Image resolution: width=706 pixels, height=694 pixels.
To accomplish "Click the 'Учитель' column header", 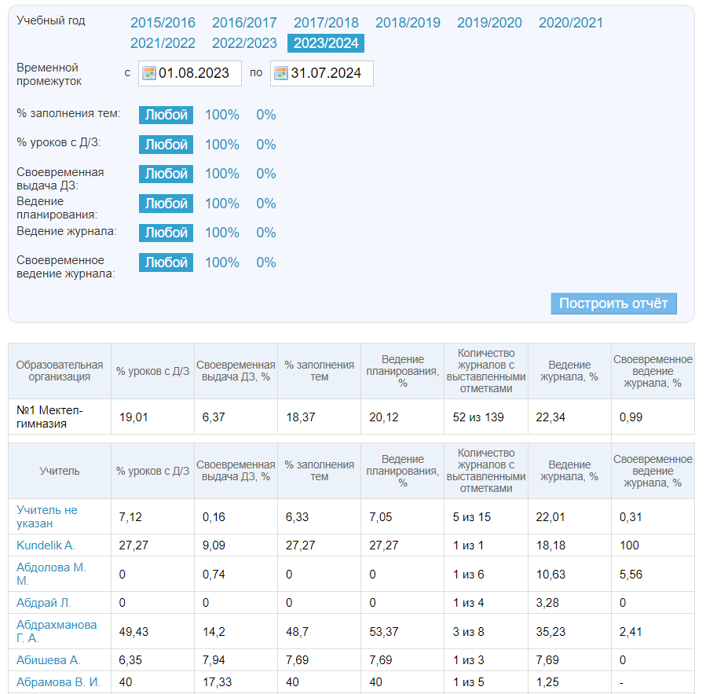I will tap(60, 471).
